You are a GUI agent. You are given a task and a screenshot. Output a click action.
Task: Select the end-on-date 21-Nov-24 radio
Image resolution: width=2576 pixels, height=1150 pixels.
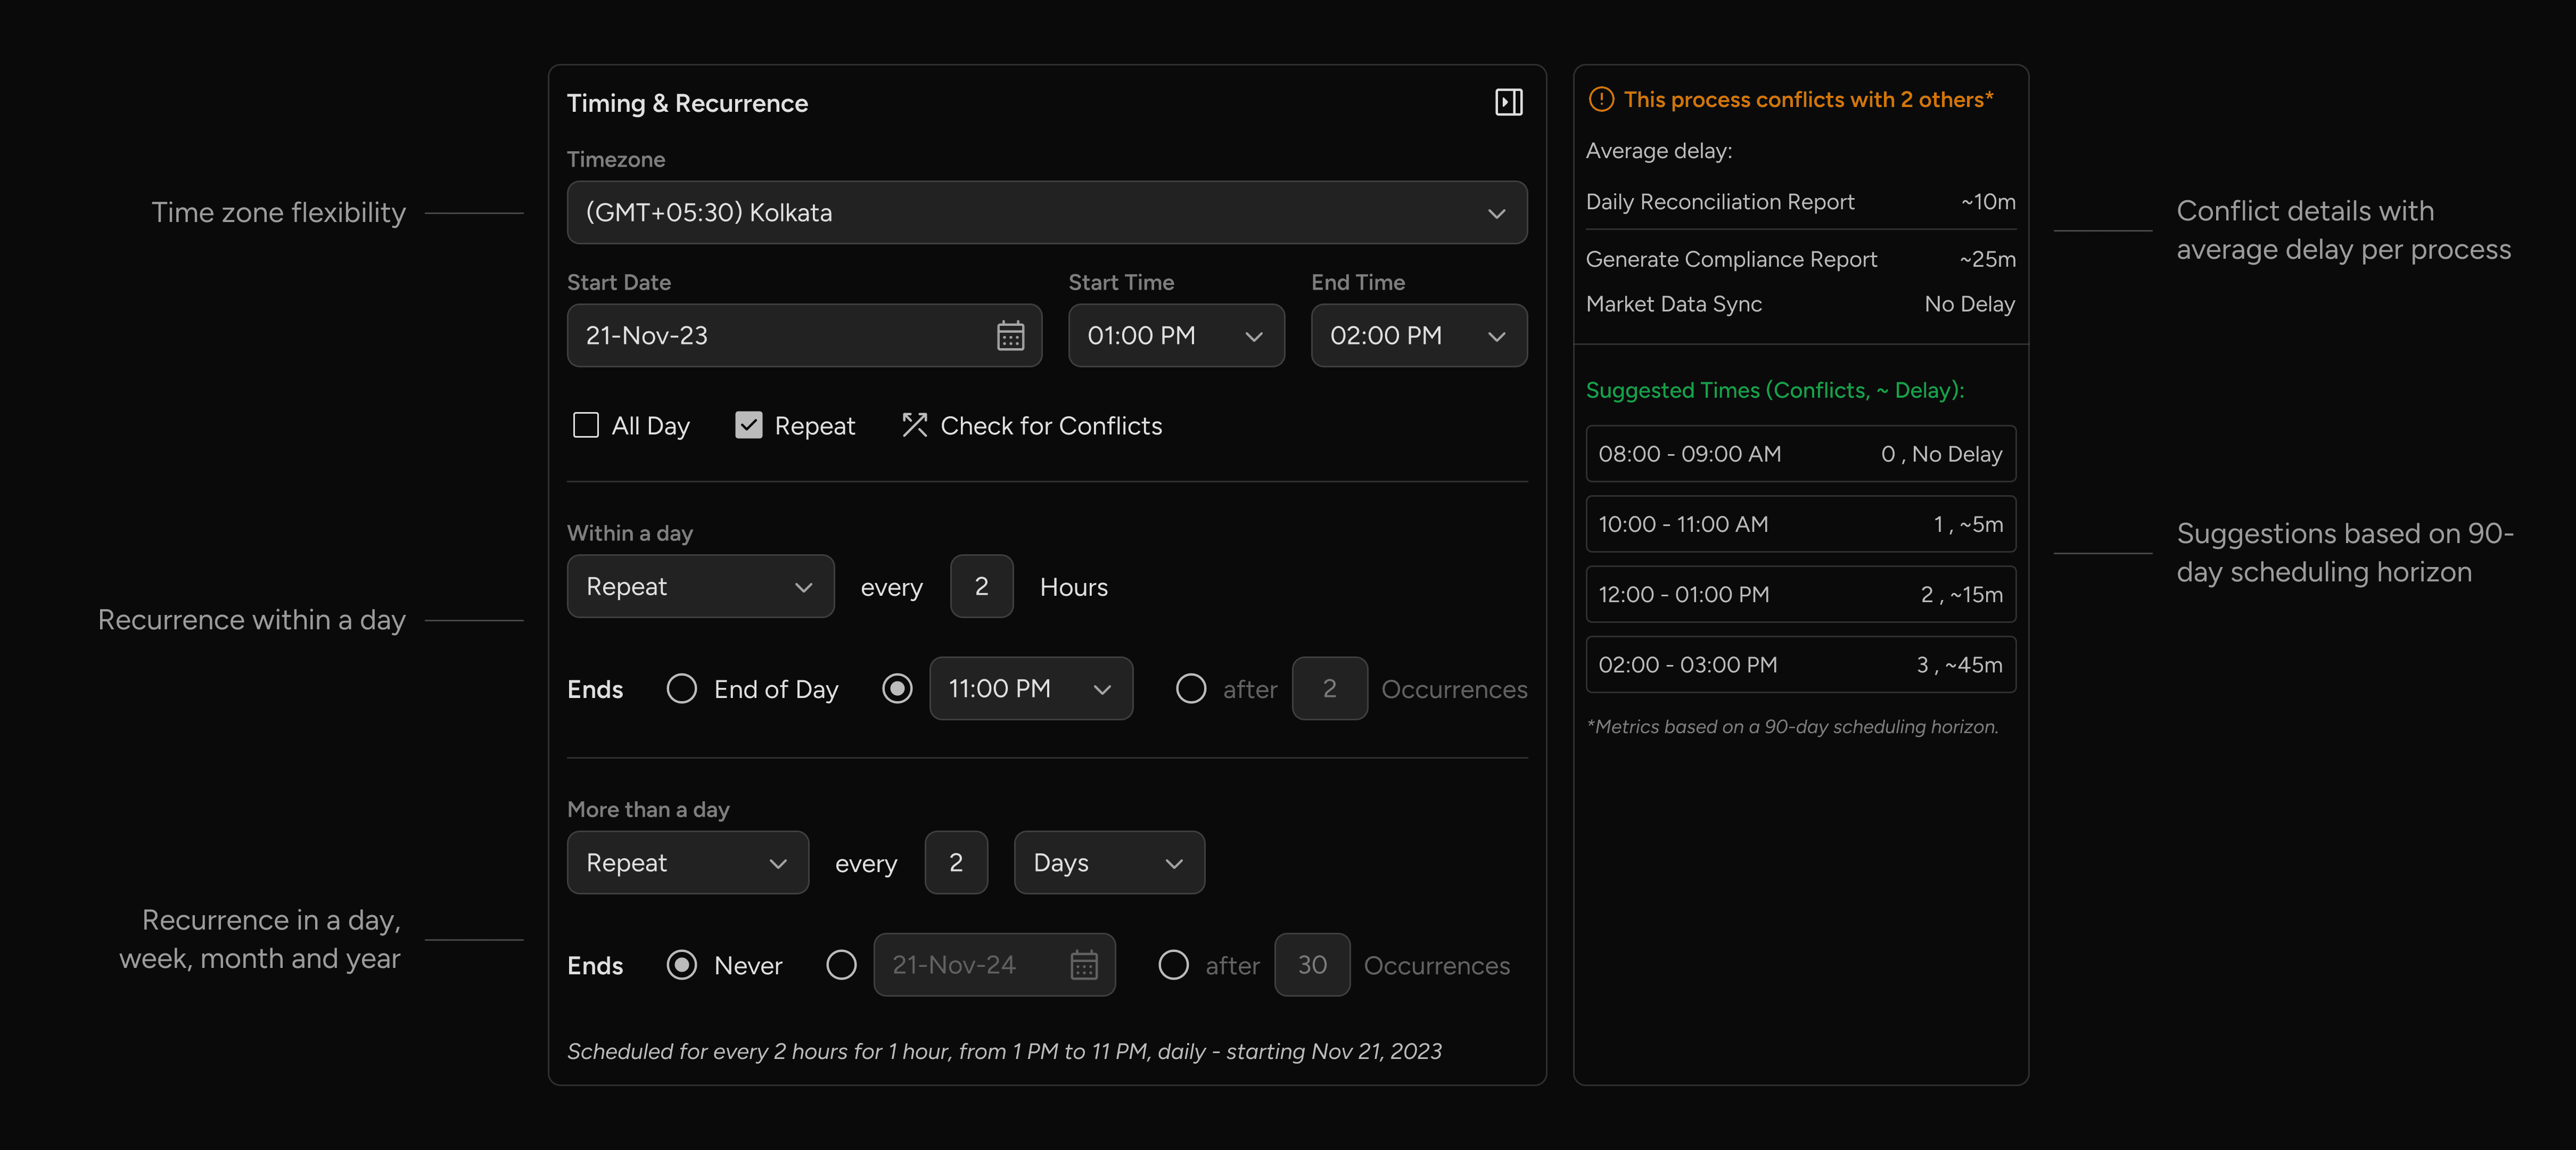[x=842, y=965]
